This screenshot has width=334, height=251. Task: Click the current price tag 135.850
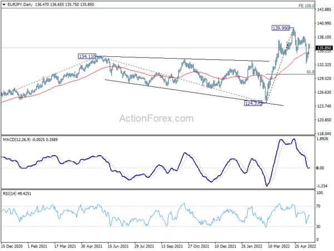[324, 48]
